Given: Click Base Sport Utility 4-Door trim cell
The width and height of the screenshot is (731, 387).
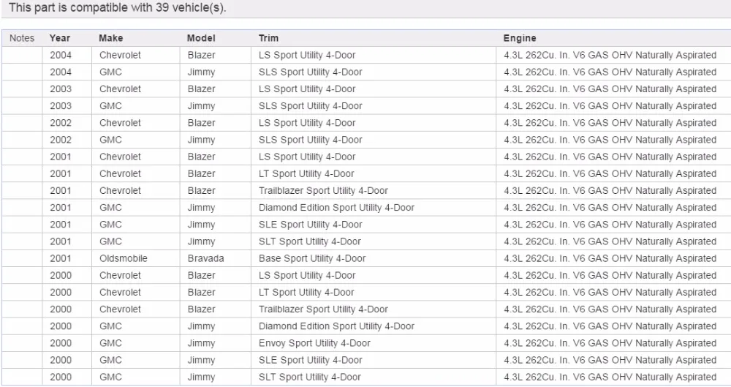Looking at the screenshot, I should pyautogui.click(x=312, y=259).
